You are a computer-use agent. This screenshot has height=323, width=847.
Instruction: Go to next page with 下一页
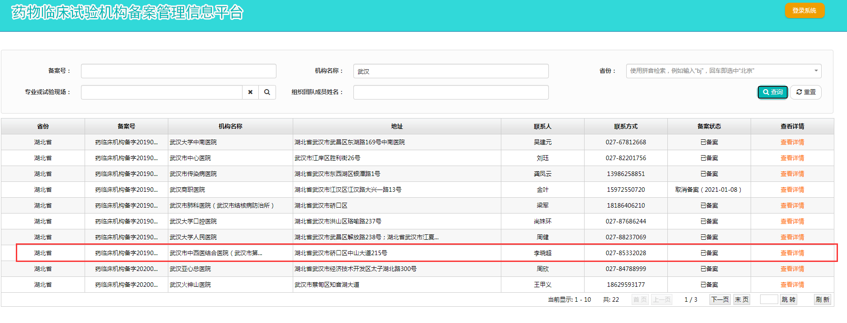tap(720, 299)
